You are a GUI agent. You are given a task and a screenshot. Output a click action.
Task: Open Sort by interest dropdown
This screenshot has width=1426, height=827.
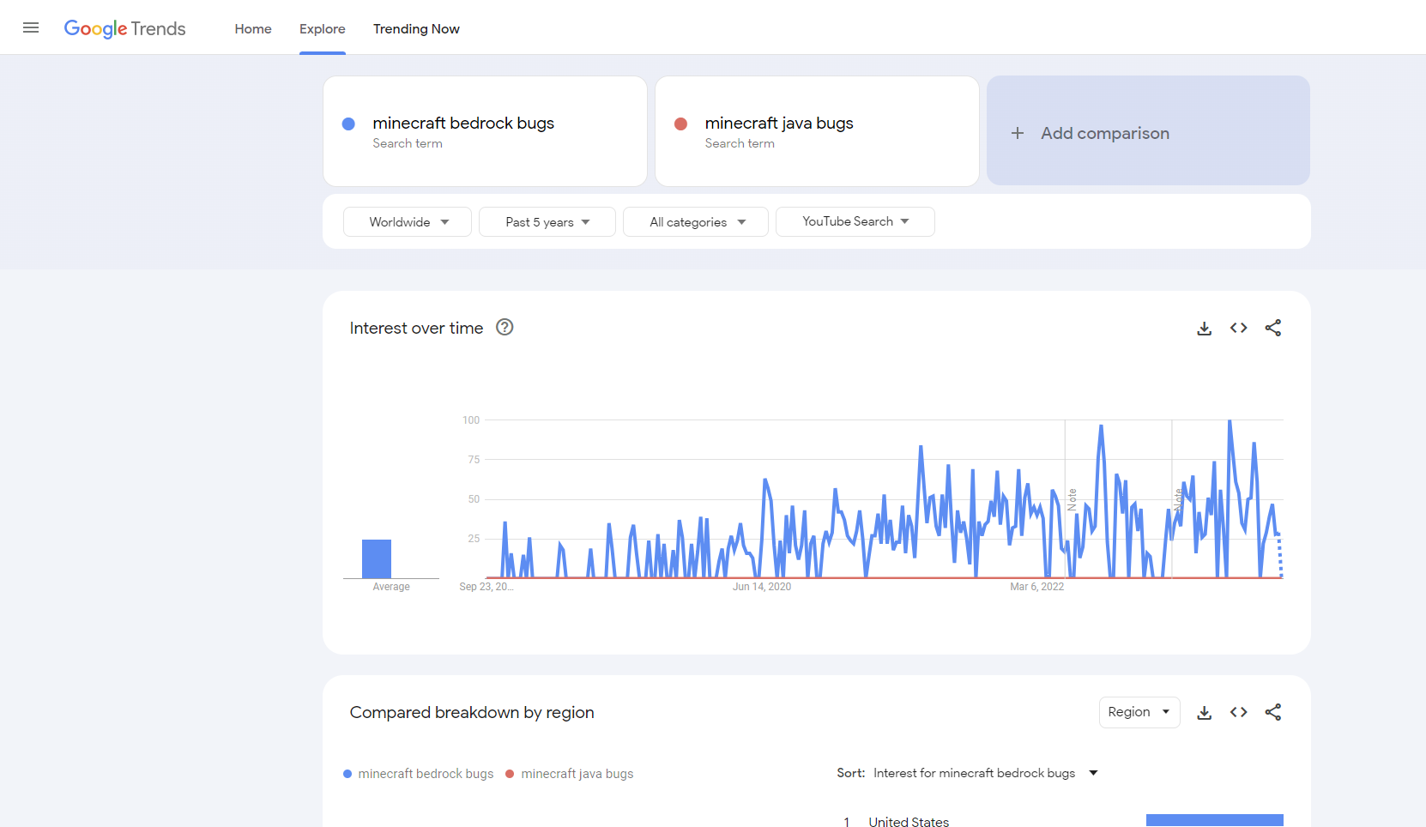(x=985, y=773)
